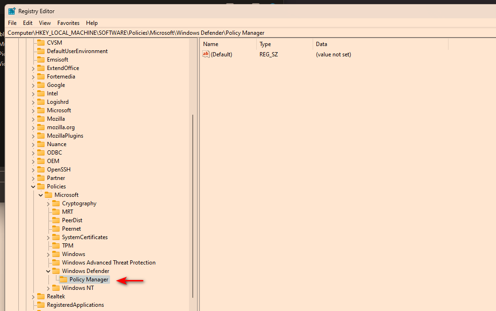Viewport: 496px width, 311px height.
Task: Select the Intel folder icon
Action: (41, 93)
